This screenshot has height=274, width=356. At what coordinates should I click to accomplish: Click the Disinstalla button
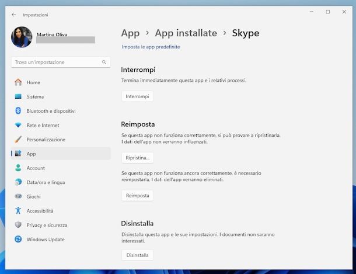[x=137, y=255]
